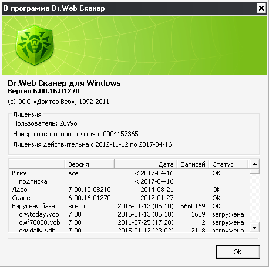Click version value 7.00.10.08210
Image resolution: width=269 pixels, height=267 pixels.
(x=89, y=190)
